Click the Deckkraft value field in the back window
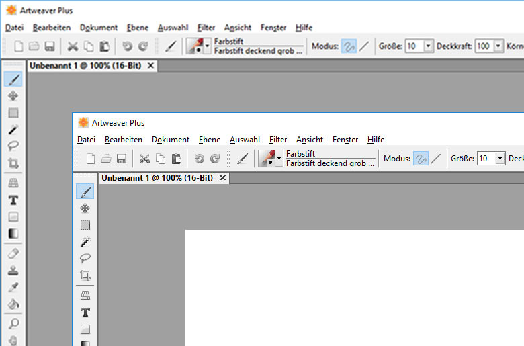524x346 pixels. tap(484, 46)
